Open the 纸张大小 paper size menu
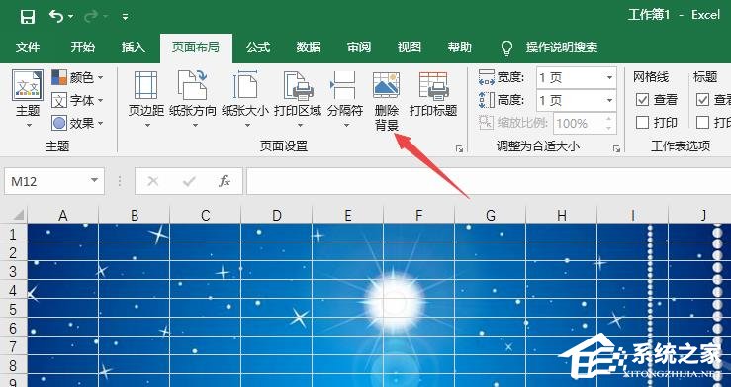The image size is (731, 387). tap(245, 99)
